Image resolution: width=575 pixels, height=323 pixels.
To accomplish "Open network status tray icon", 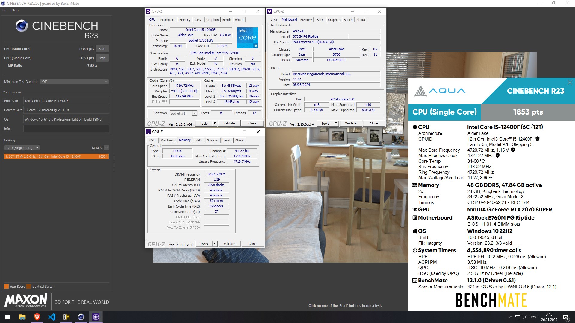I will coord(517,317).
